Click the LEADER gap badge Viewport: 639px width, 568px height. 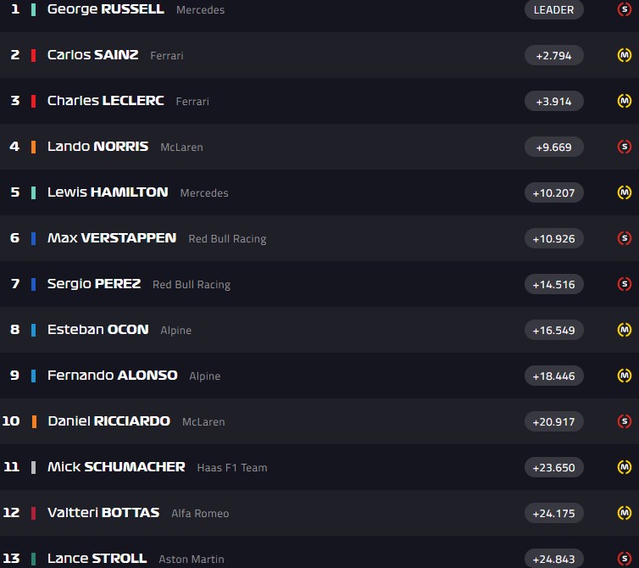pos(553,9)
